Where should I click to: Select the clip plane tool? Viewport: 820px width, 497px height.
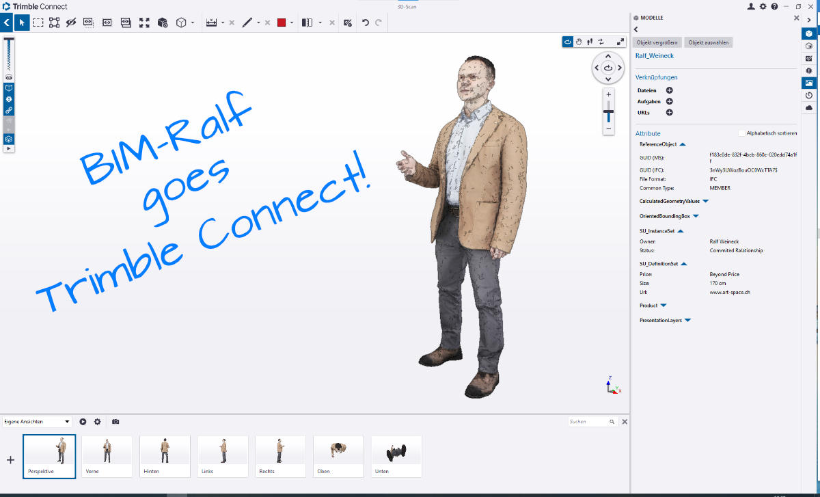point(307,23)
